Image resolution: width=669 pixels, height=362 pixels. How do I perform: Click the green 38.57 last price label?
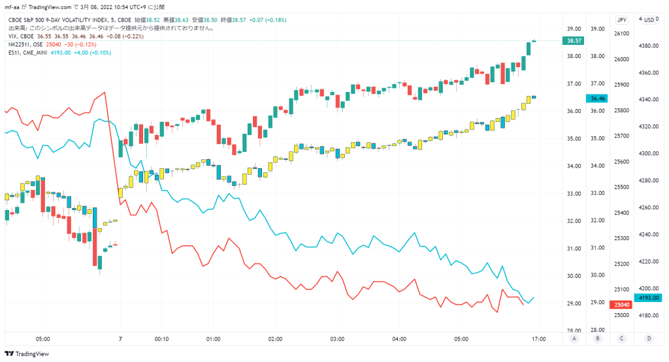[574, 41]
